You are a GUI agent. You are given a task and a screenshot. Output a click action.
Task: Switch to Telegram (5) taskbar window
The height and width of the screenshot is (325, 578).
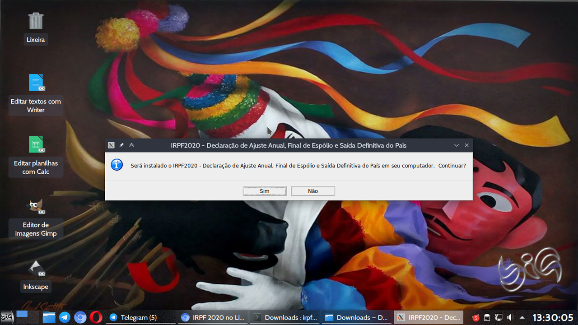pyautogui.click(x=141, y=317)
